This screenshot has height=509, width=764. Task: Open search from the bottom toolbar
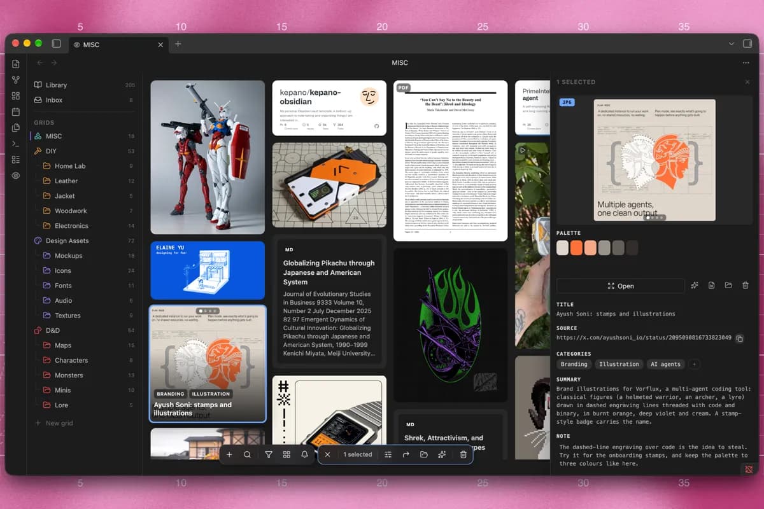247,454
